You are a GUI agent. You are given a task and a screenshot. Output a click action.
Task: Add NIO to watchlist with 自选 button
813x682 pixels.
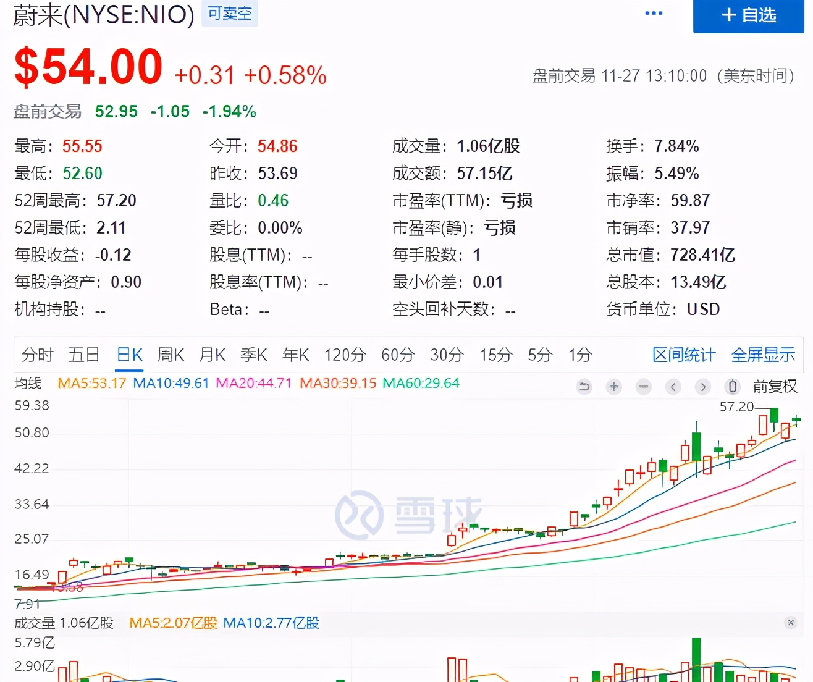749,15
